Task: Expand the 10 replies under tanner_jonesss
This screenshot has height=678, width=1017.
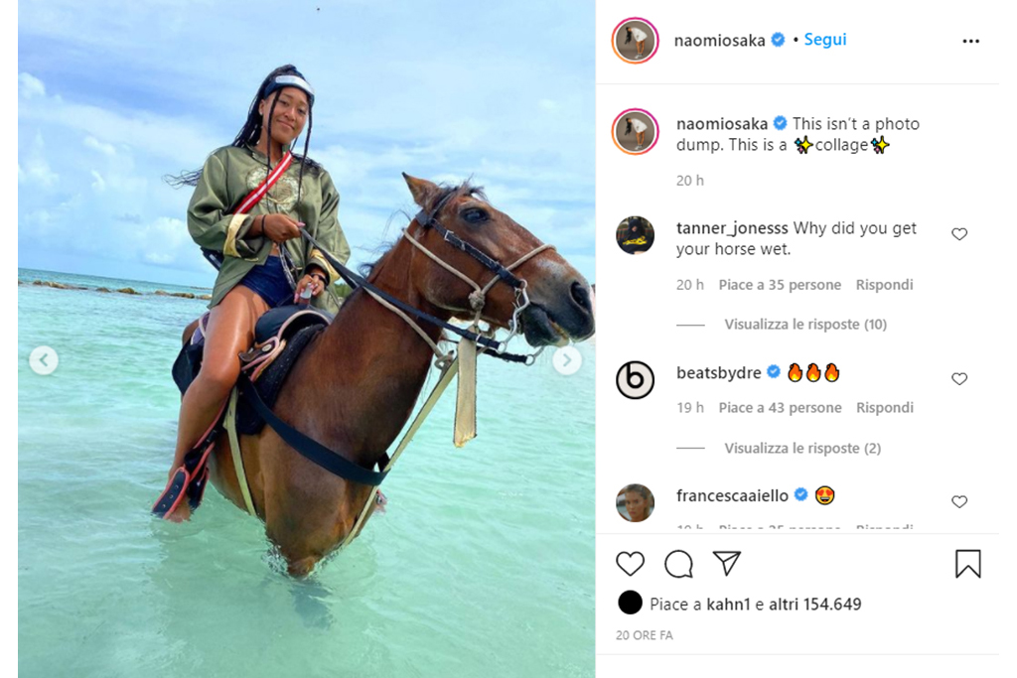Action: 805,325
